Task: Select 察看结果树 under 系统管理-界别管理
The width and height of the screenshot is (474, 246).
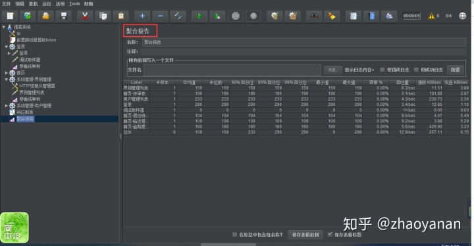Action: pos(30,99)
